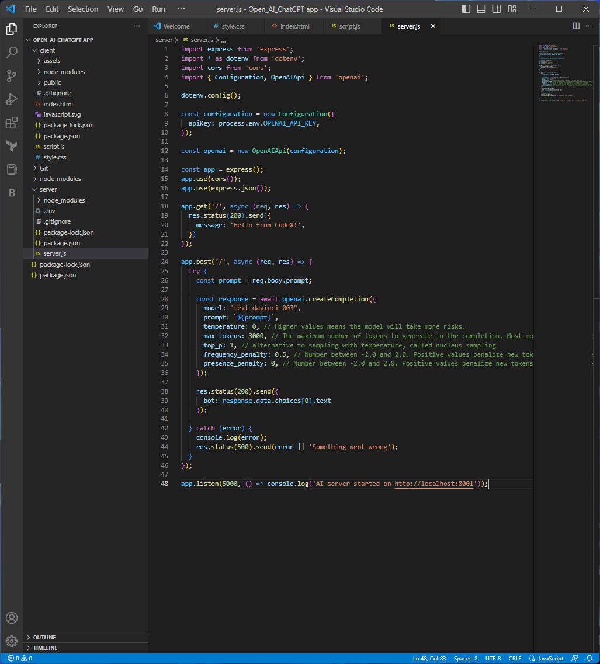Toggle the bottom panel layout icon

[x=481, y=9]
